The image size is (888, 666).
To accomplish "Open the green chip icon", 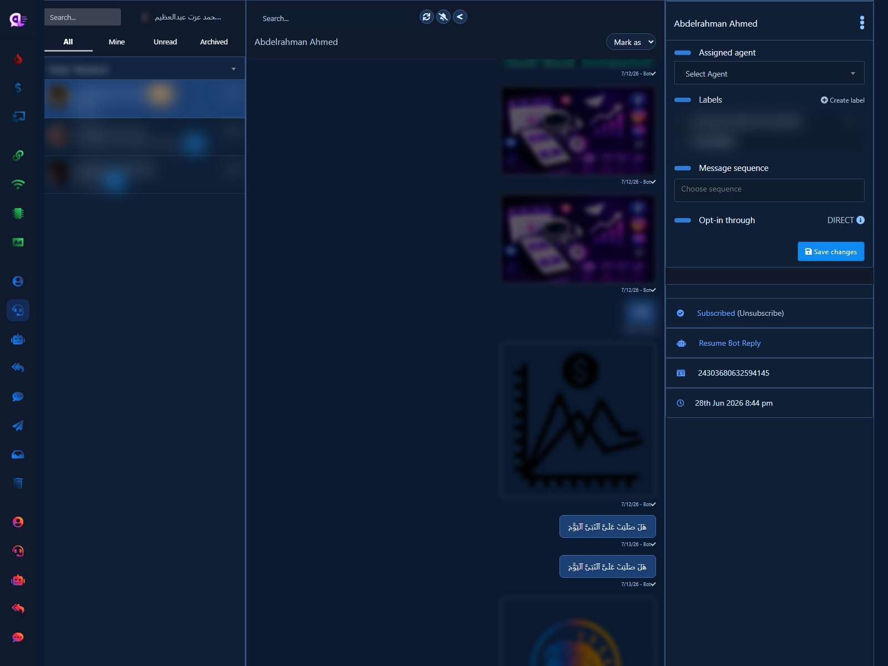I will (x=18, y=213).
